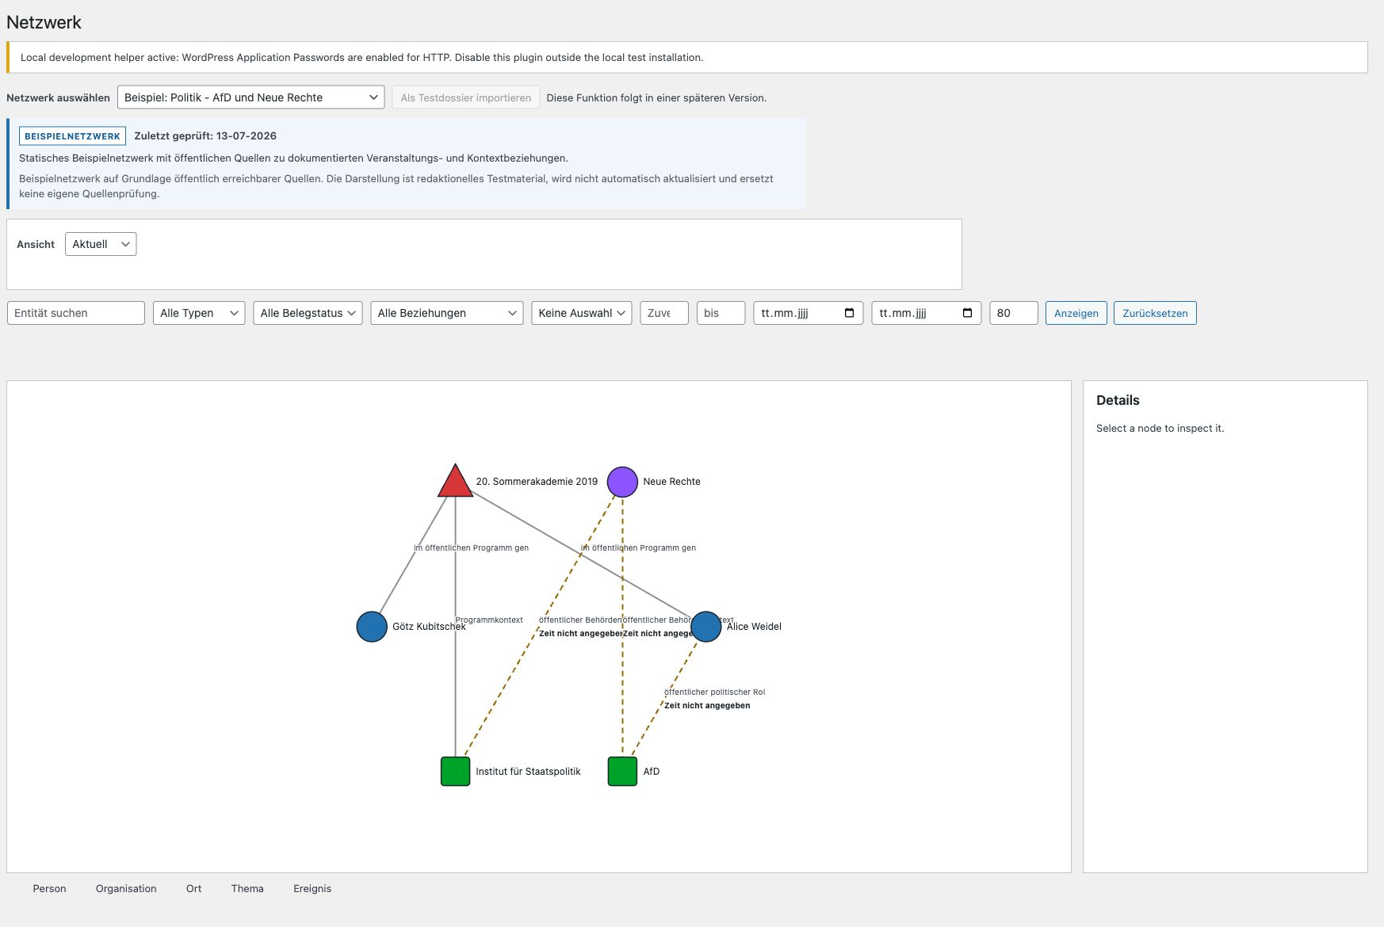The width and height of the screenshot is (1384, 927).
Task: Click the Alice Weidel label
Action: (x=754, y=627)
